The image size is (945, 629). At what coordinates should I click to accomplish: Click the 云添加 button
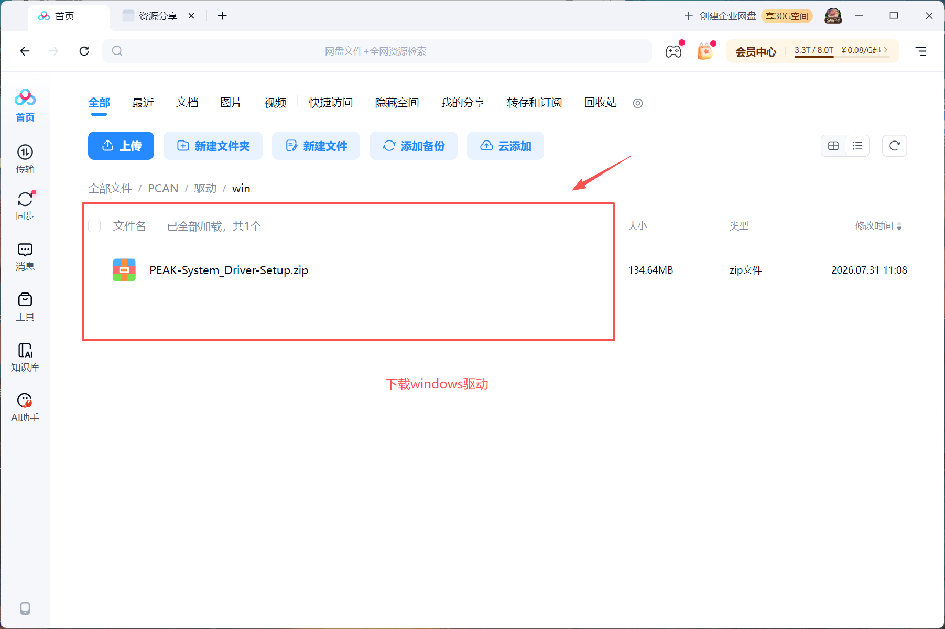coord(505,146)
